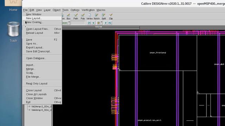Image resolution: width=225 pixels, height=126 pixels.
Task: Click the search field beside Geom
Action: pos(78,23)
